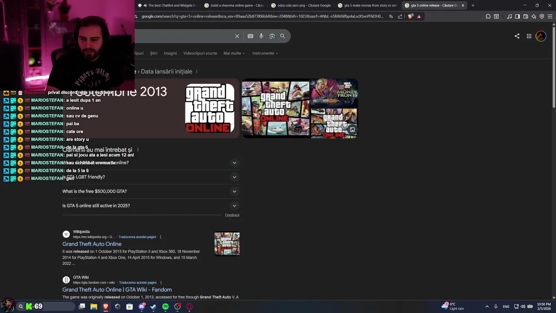Search by image with Google Lens icon
Screen dimensions: 556x313
click(x=272, y=36)
